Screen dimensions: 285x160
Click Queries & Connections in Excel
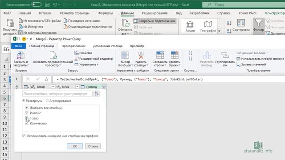click(x=155, y=21)
